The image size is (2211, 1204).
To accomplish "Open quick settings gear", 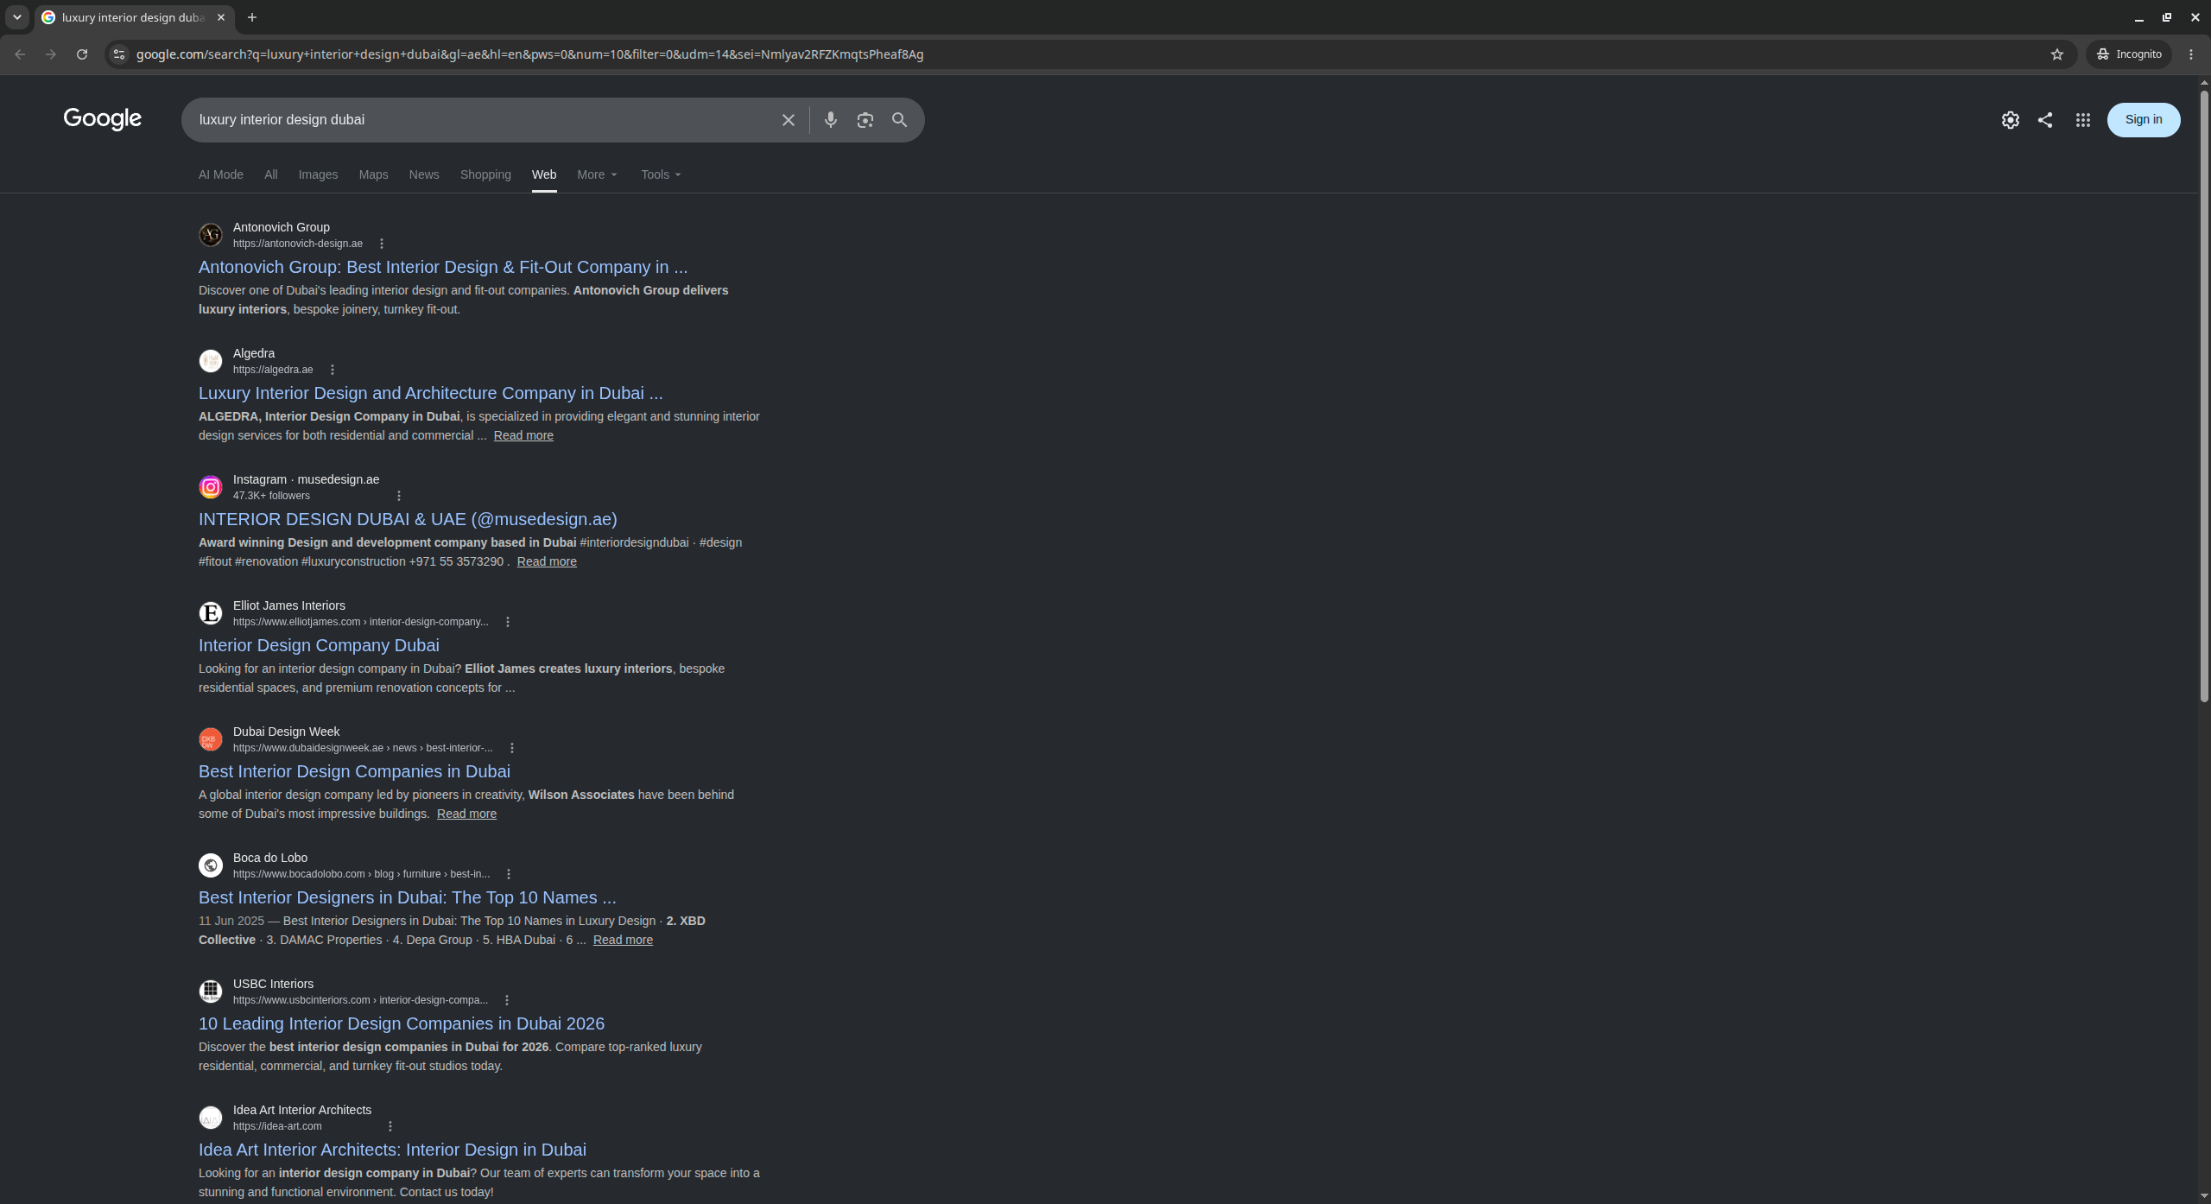I will point(2010,120).
